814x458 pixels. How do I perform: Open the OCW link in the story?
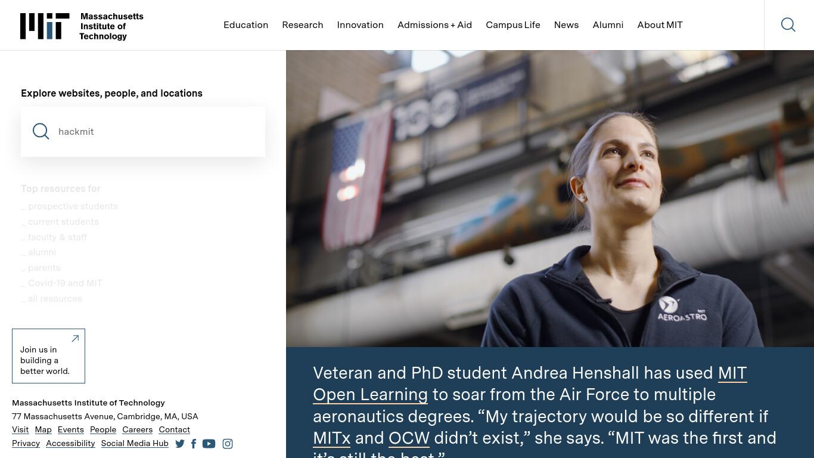(x=409, y=438)
